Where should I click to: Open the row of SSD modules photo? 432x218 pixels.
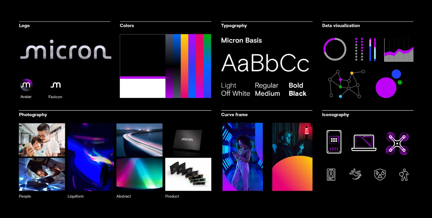pyautogui.click(x=188, y=174)
